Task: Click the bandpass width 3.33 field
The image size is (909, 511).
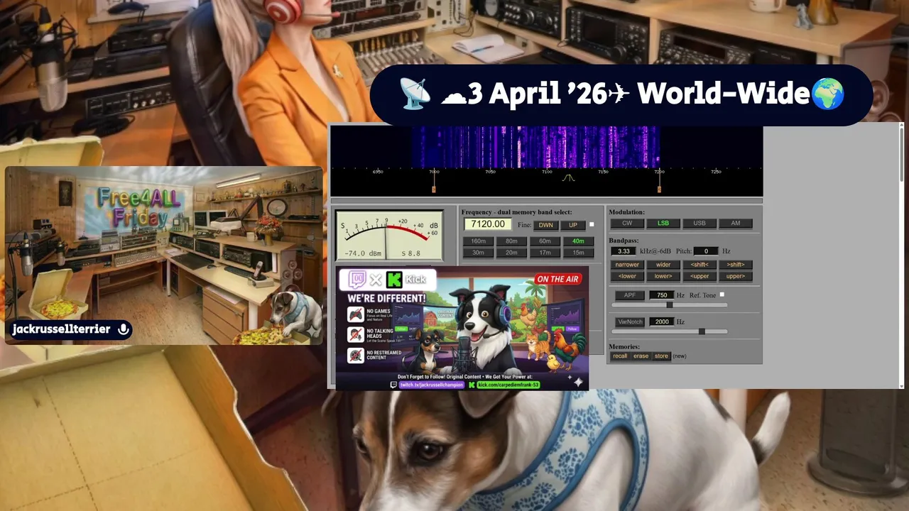Action: (x=624, y=251)
